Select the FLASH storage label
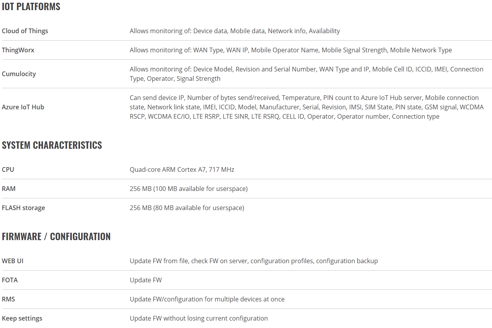This screenshot has width=492, height=328. pos(23,208)
